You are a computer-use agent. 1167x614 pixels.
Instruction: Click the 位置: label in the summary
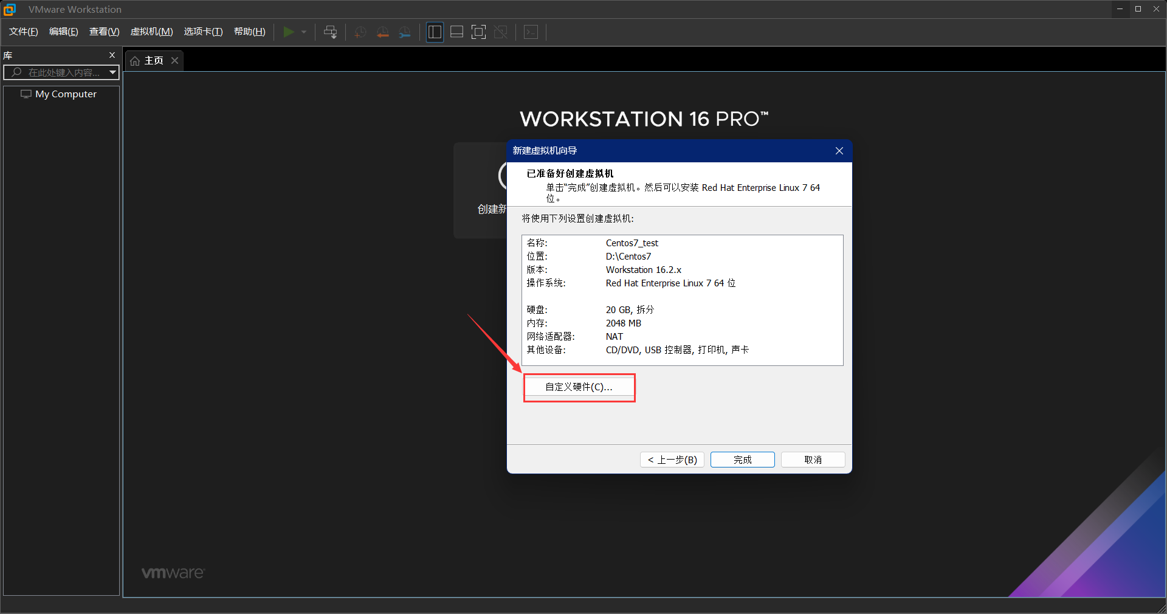pyautogui.click(x=537, y=257)
